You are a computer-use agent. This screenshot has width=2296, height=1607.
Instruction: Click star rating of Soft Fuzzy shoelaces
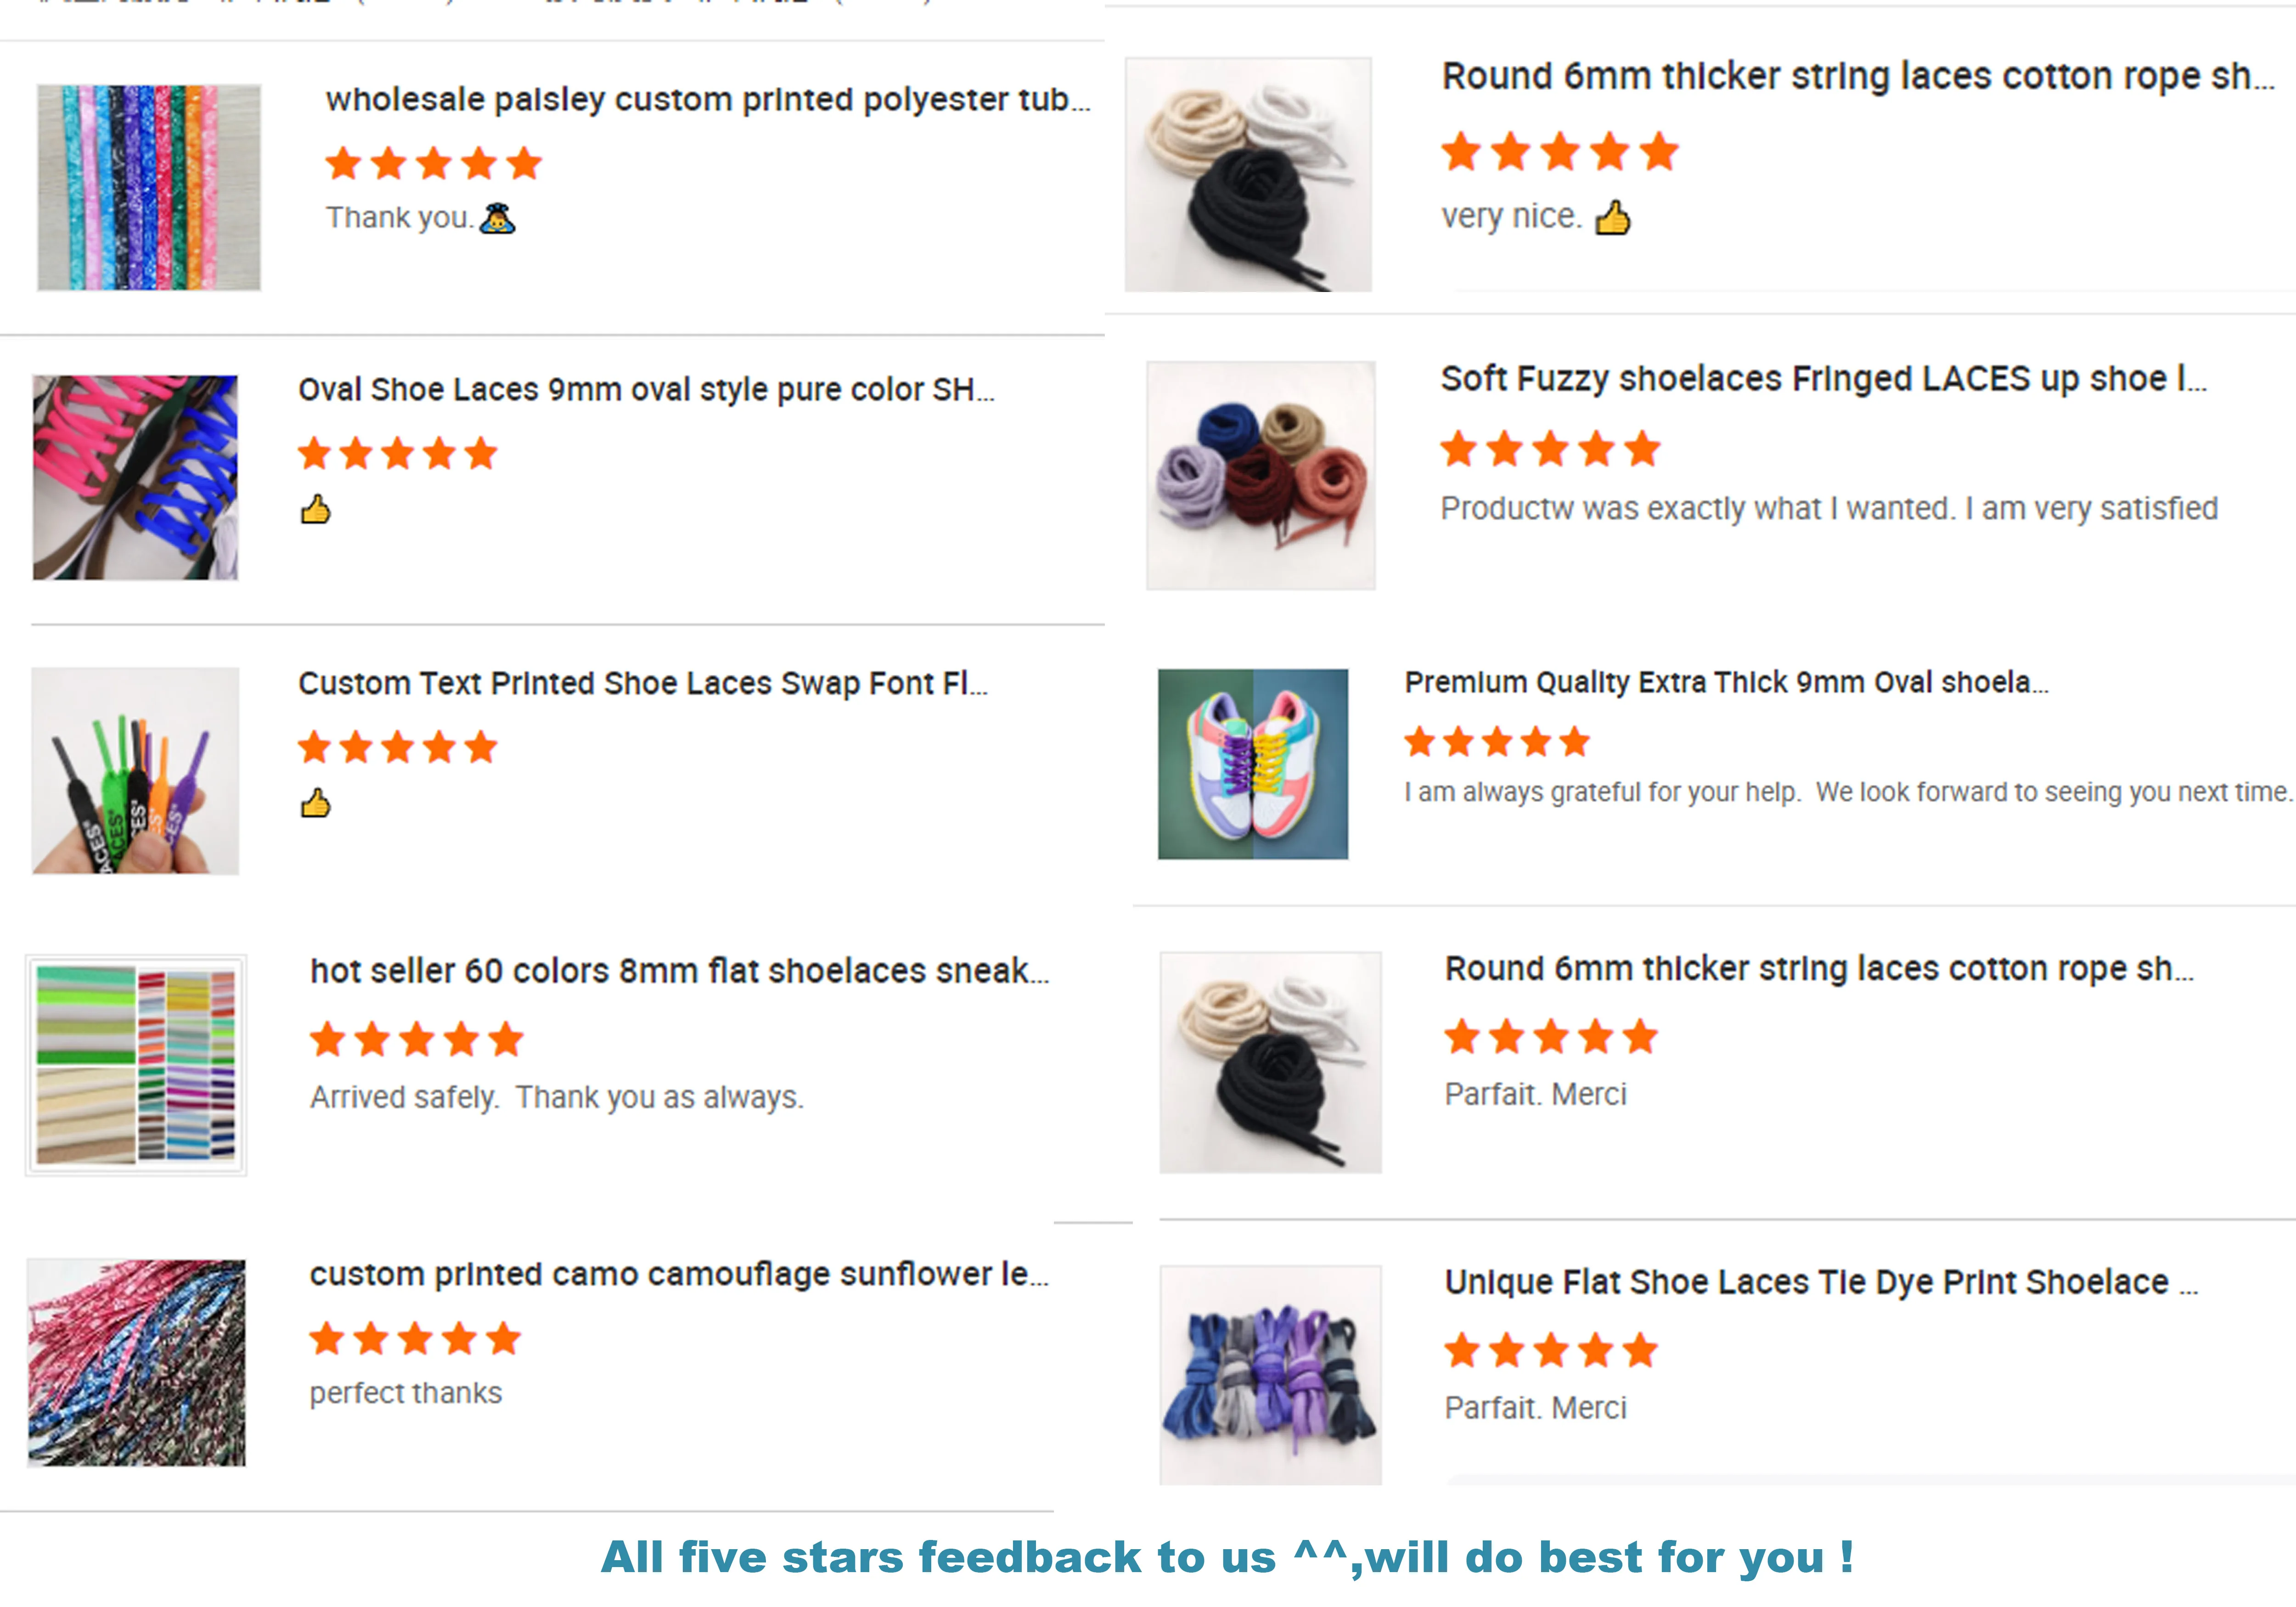tap(1550, 449)
